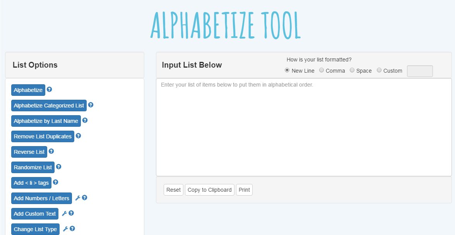455x235 pixels.
Task: Click inside the input list text area
Action: click(x=304, y=128)
